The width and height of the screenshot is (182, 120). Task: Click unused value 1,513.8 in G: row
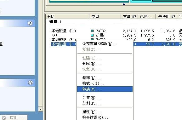click(x=168, y=44)
